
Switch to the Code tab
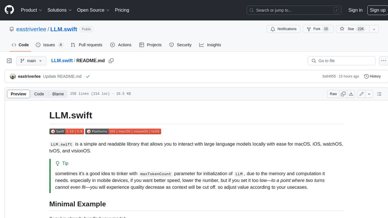pyautogui.click(x=20, y=45)
